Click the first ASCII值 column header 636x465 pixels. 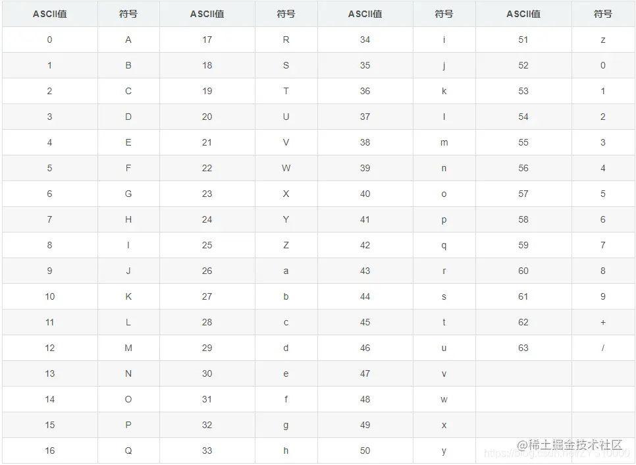[x=50, y=14]
